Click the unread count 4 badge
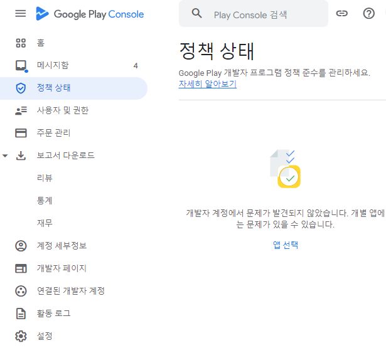This screenshot has height=353, width=386. [136, 66]
